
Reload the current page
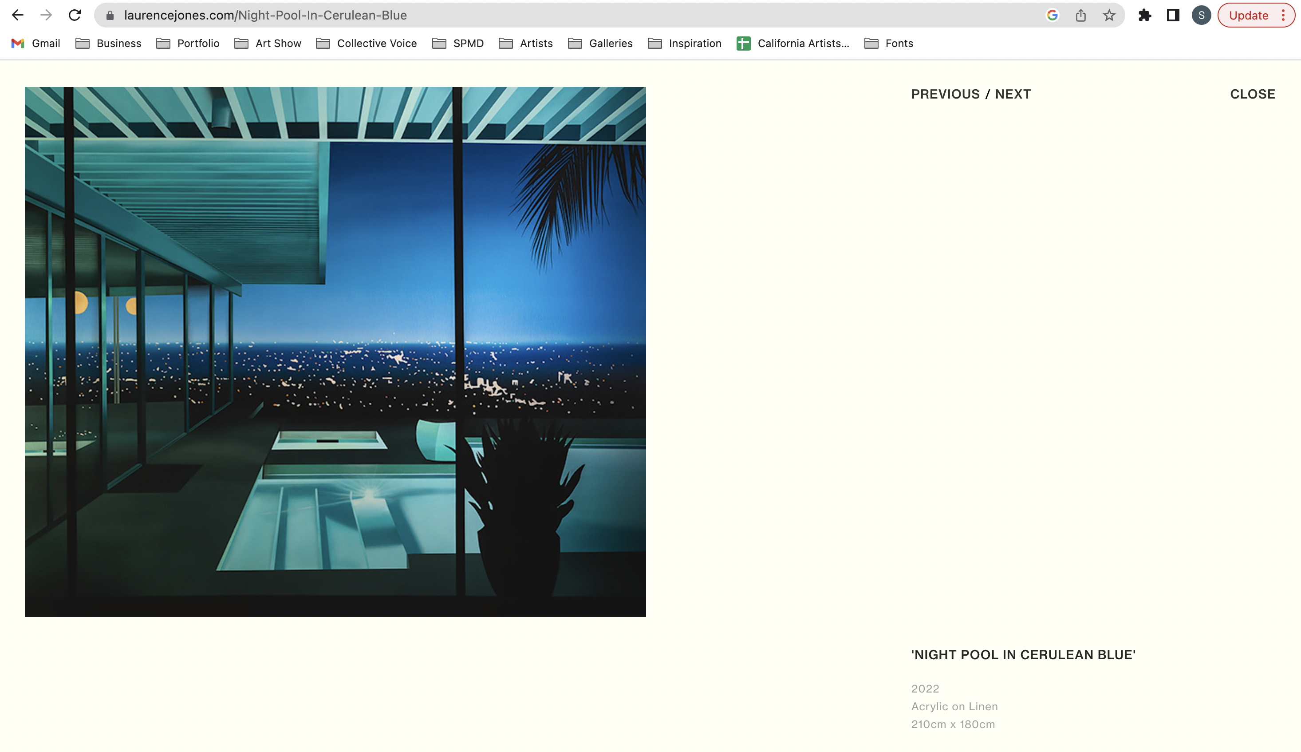(75, 15)
